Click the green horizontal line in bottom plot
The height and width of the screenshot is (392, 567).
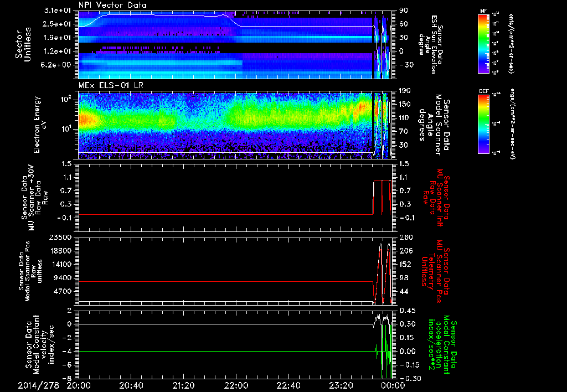[x=221, y=351]
